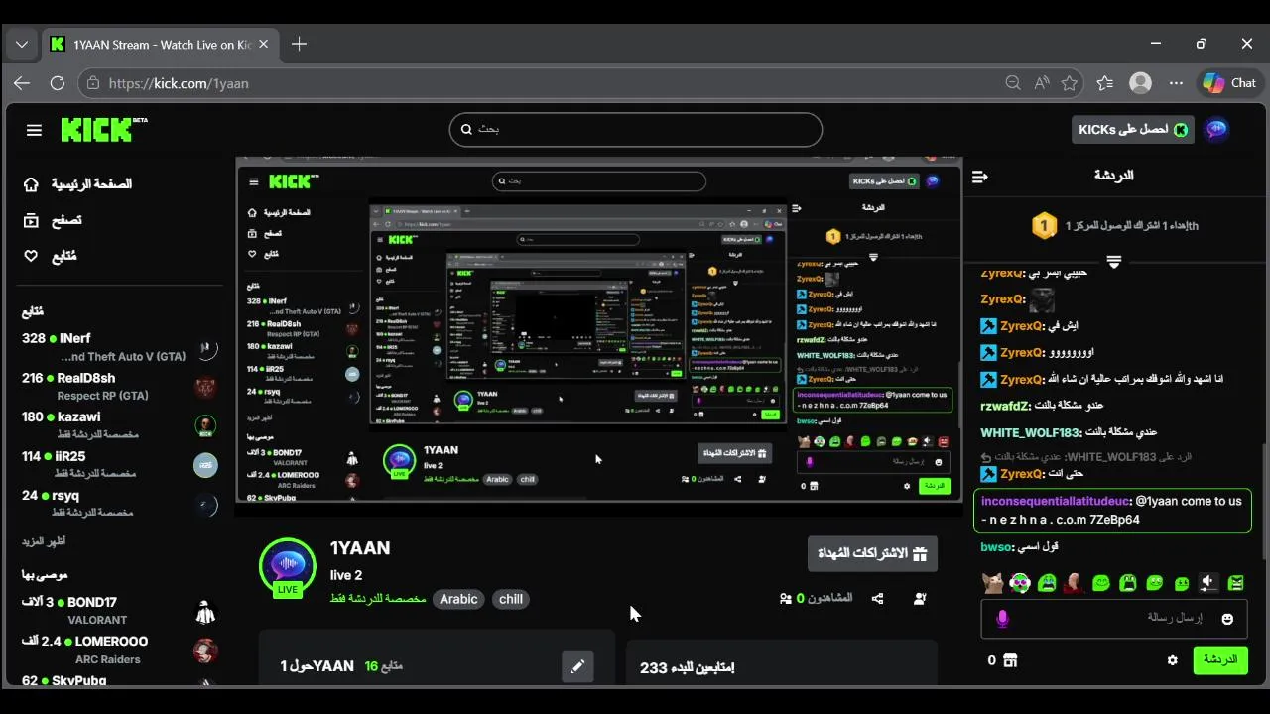This screenshot has width=1270, height=714.
Task: Collapse the chat panel with the arrow icon
Action: point(980,177)
